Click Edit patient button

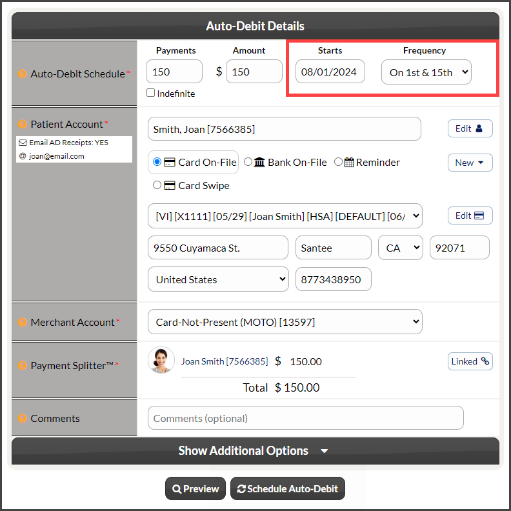click(x=470, y=128)
